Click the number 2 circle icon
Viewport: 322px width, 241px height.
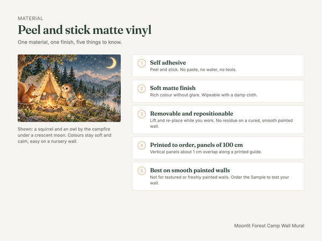pyautogui.click(x=142, y=88)
